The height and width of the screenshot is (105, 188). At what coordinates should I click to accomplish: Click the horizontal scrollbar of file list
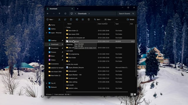(97, 92)
